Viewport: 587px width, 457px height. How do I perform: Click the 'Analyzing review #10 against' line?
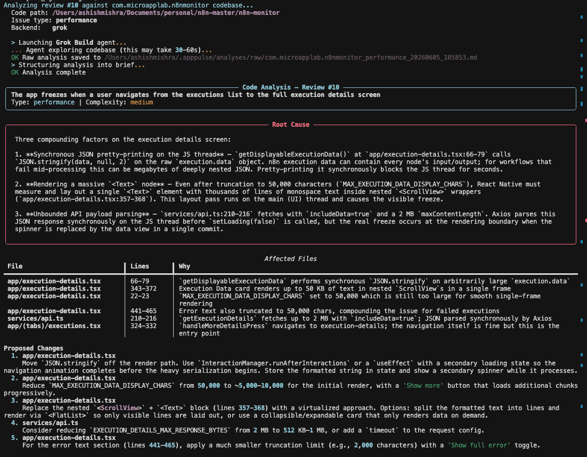[x=128, y=5]
